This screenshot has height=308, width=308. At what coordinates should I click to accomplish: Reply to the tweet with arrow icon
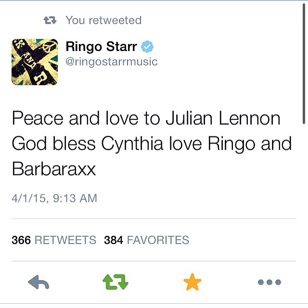(38, 282)
